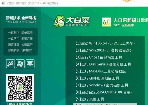This screenshot has width=148, height=105.
Task: Click the Windows logo icon button
Action: (x=20, y=64)
